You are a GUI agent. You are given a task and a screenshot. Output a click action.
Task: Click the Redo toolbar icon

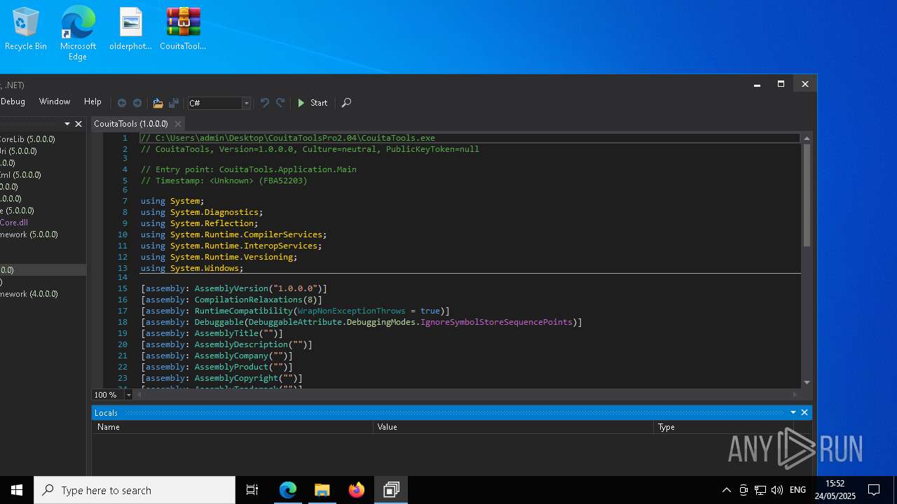[280, 103]
